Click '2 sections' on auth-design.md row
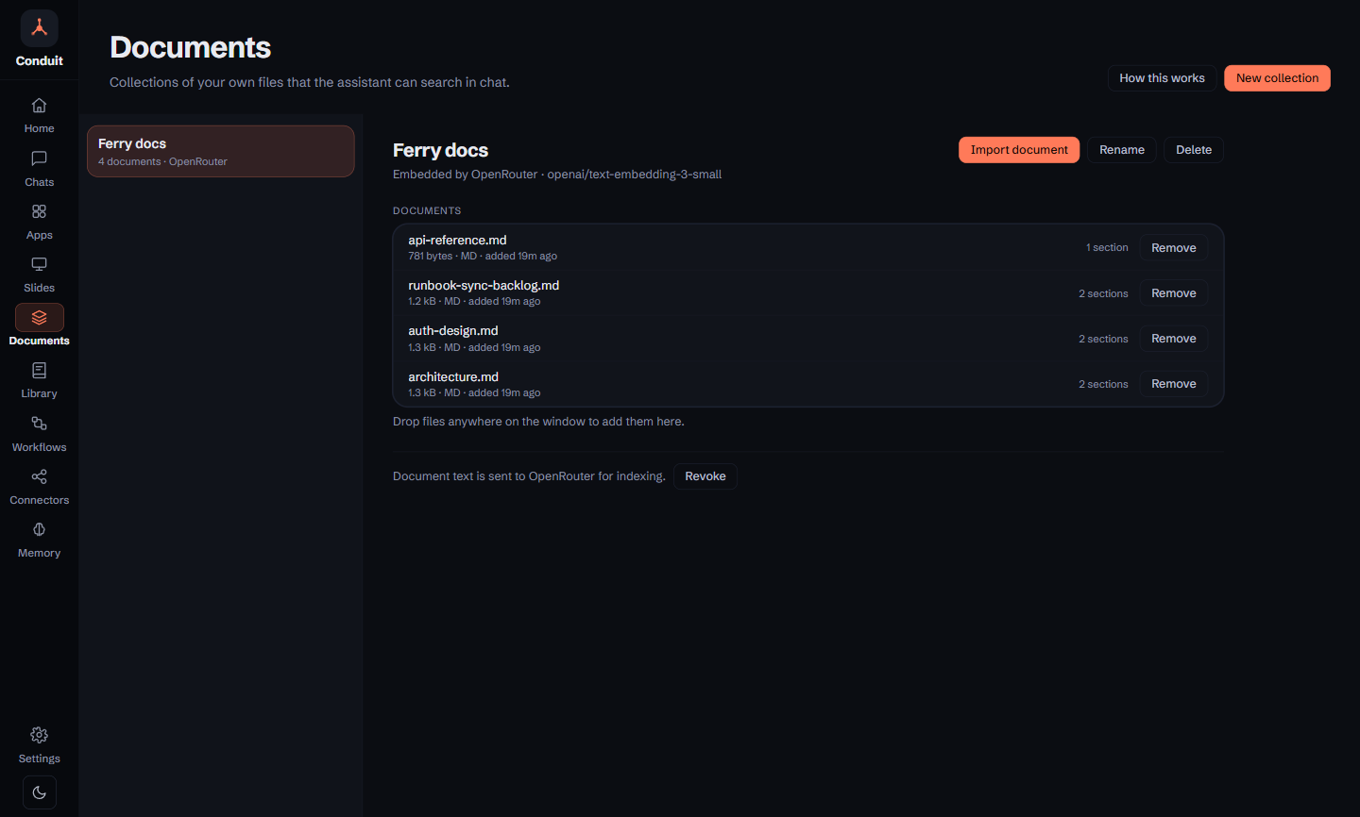 point(1103,339)
